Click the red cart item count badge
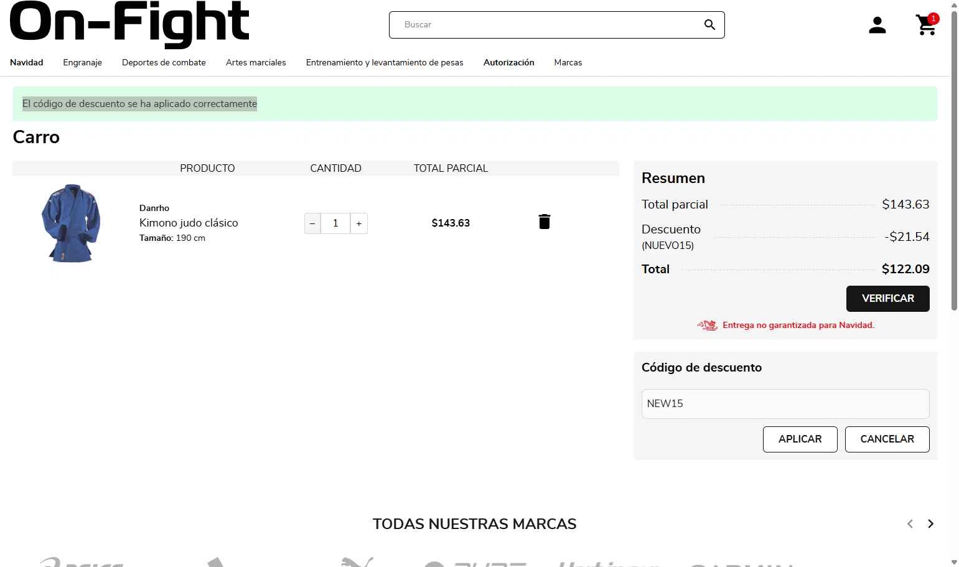This screenshot has height=567, width=959. click(933, 19)
